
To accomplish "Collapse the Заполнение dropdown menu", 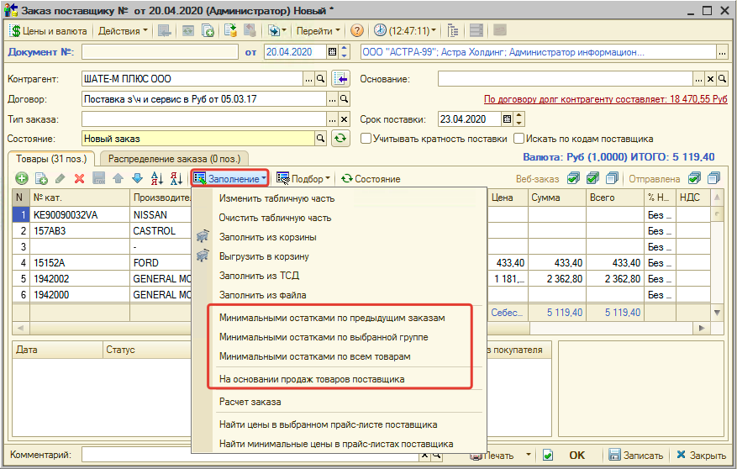I will point(230,178).
